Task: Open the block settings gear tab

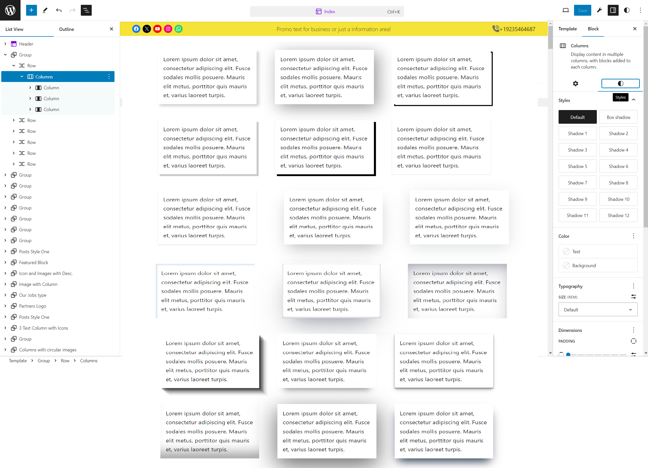Action: pos(576,84)
